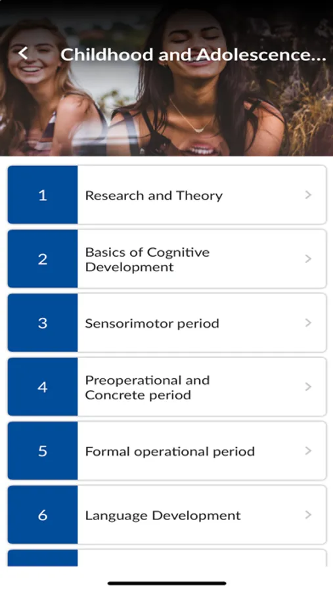Expand chevron beside Research and Theory
333x591 pixels.
coord(308,195)
